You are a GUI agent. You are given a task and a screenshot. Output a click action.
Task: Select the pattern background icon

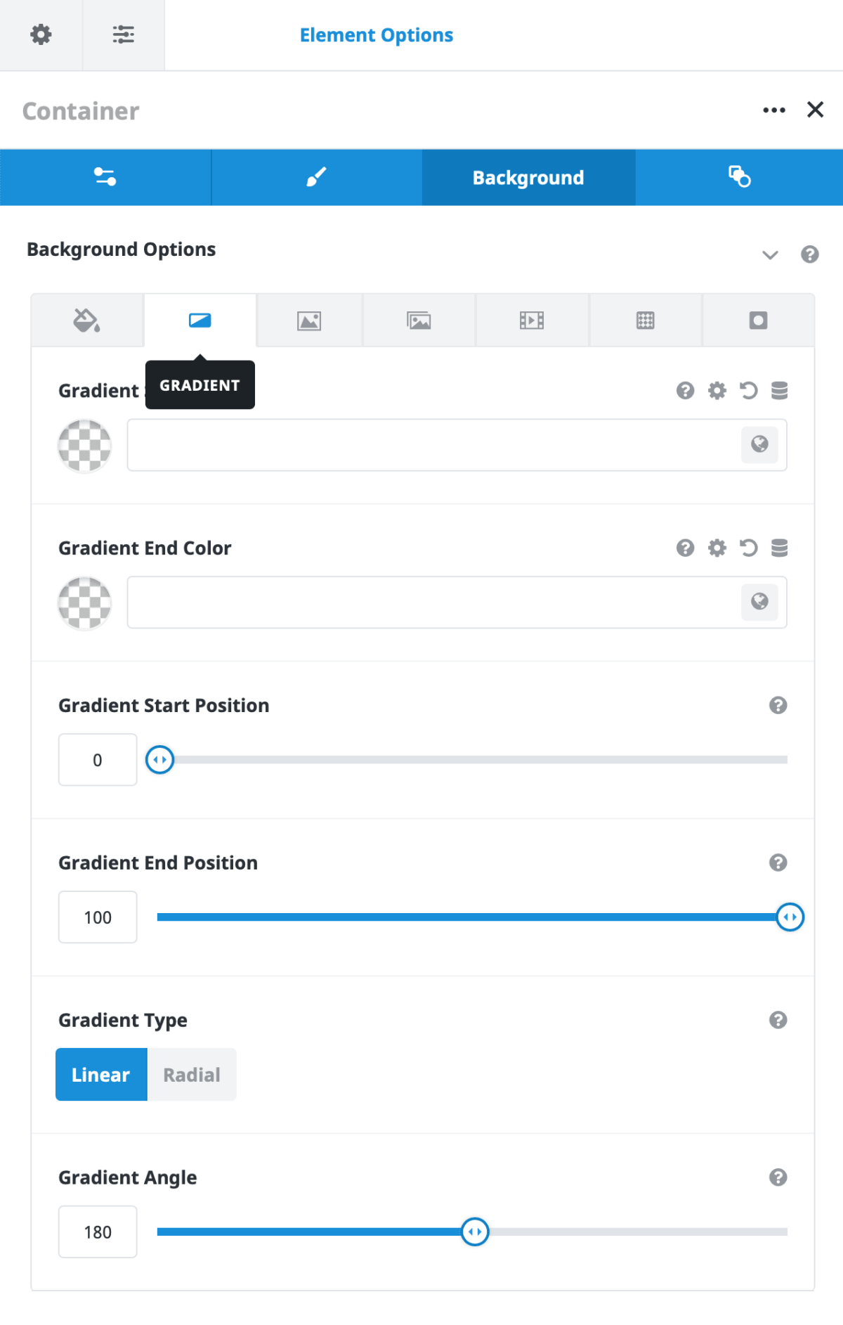(645, 321)
